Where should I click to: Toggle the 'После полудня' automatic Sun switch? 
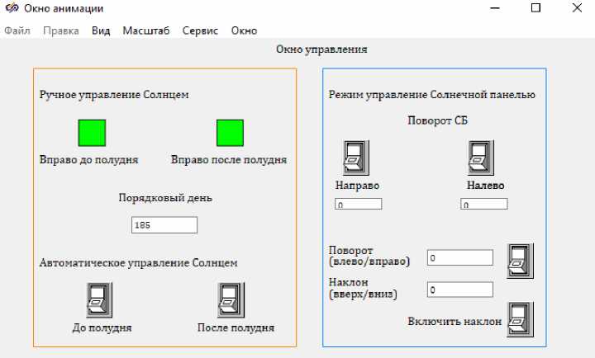point(231,299)
